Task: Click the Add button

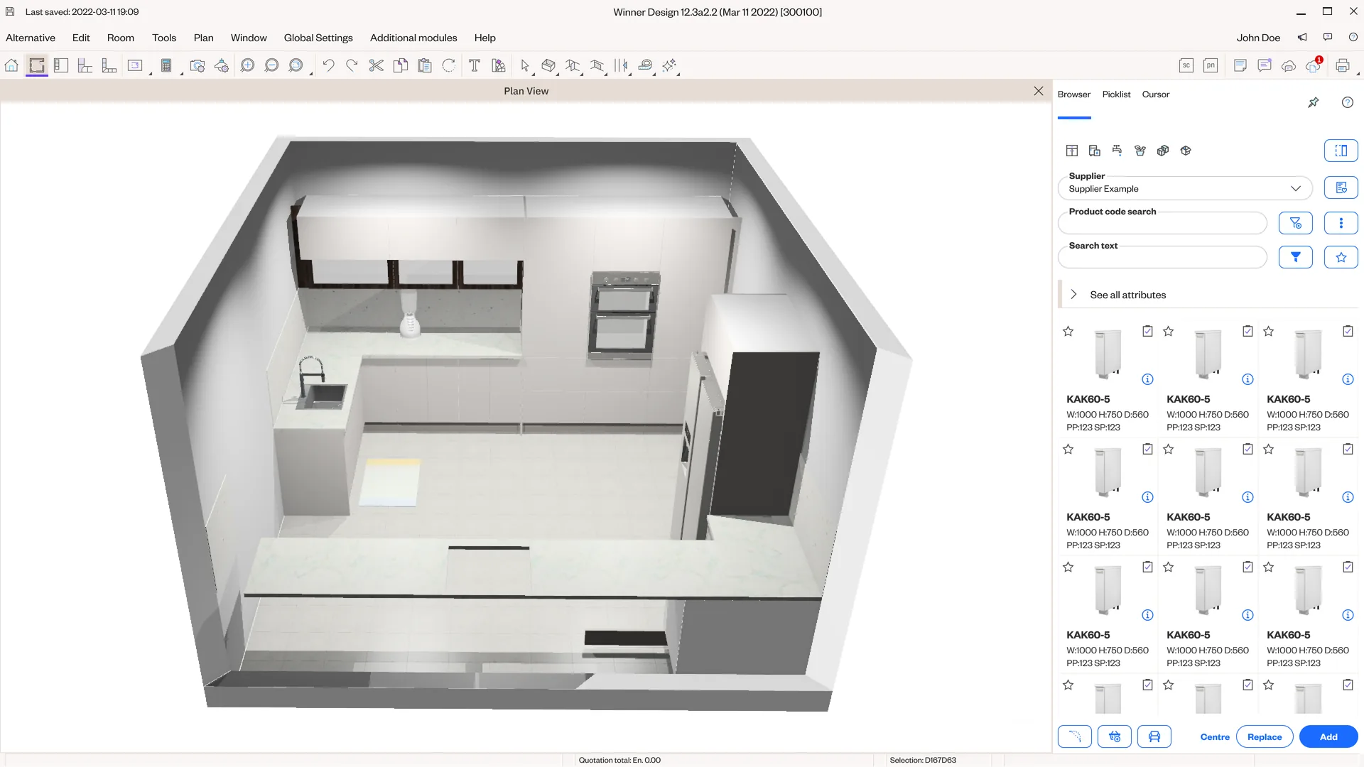Action: click(x=1328, y=736)
